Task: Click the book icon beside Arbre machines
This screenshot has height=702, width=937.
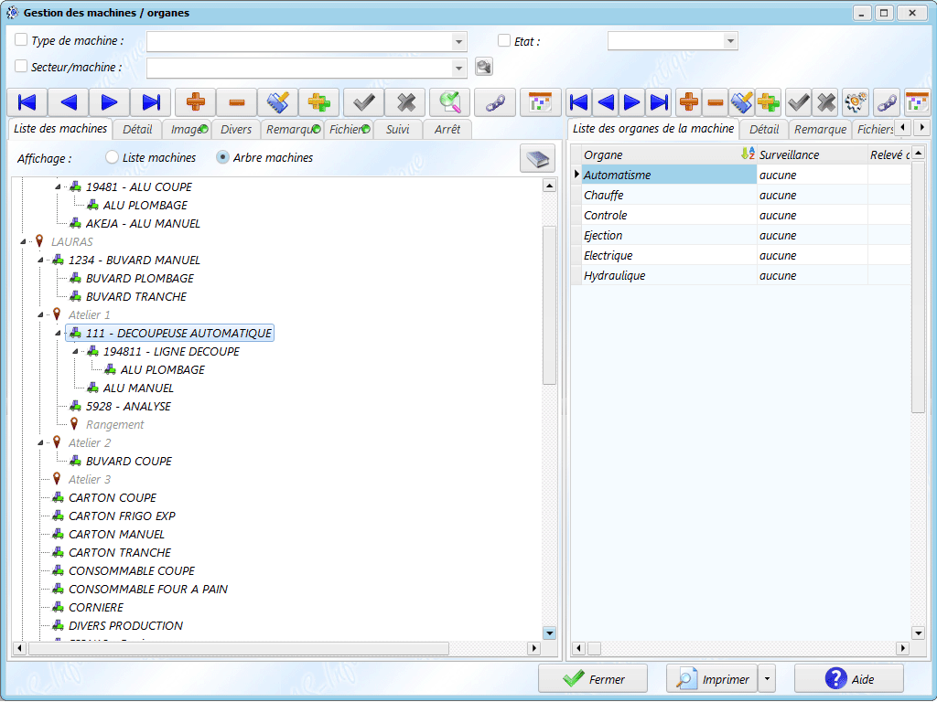Action: point(537,158)
